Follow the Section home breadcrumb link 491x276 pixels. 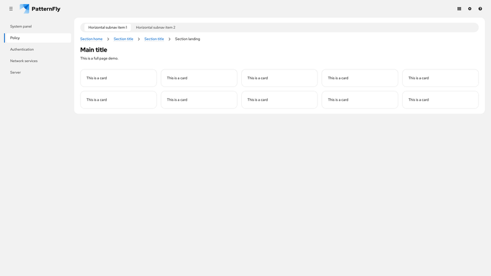click(x=91, y=39)
